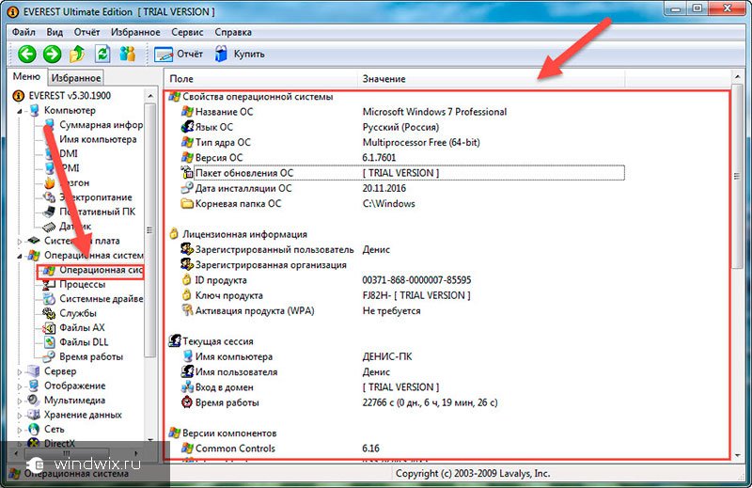Select Имя компьютера in the tree
The image size is (752, 488).
tap(90, 139)
